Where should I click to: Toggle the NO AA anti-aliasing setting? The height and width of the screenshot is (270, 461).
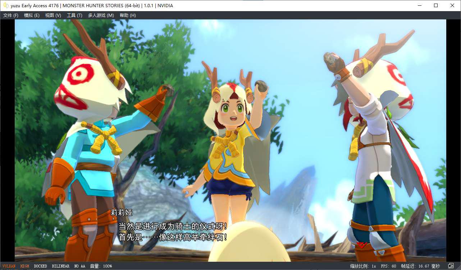coord(79,266)
